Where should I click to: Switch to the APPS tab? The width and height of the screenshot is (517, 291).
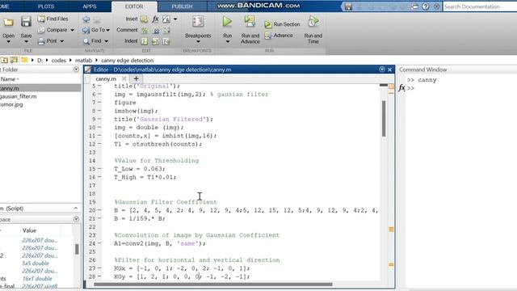tap(90, 6)
